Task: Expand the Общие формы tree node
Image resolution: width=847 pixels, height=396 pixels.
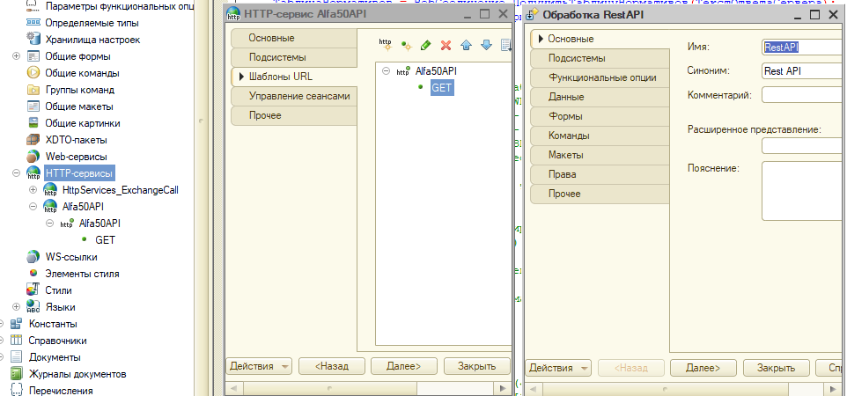Action: pos(16,56)
